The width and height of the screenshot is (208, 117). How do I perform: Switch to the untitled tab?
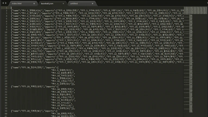[x=74, y=4]
